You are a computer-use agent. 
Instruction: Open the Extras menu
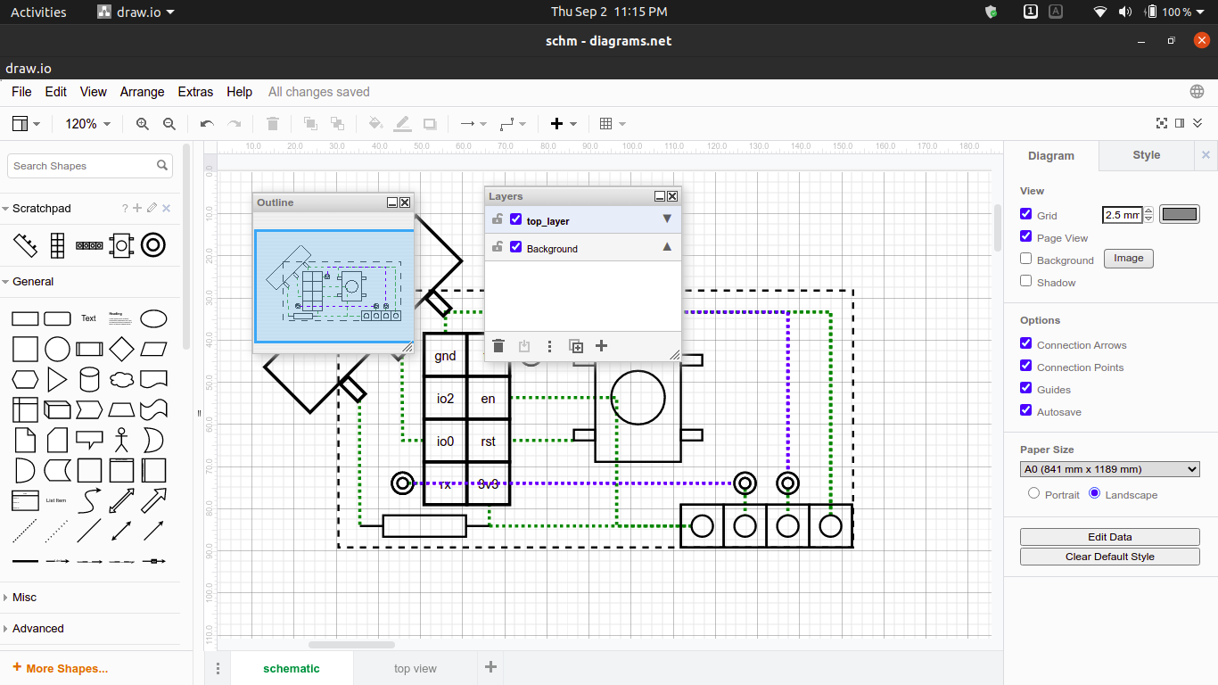[195, 92]
